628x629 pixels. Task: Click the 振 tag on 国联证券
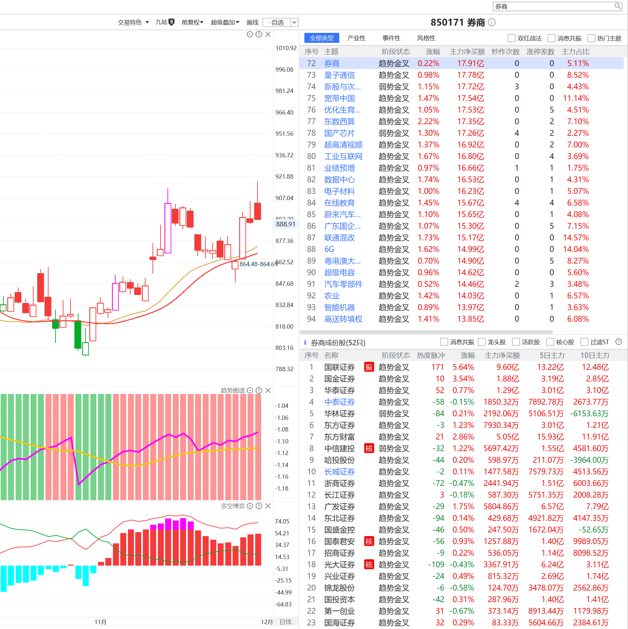click(369, 367)
